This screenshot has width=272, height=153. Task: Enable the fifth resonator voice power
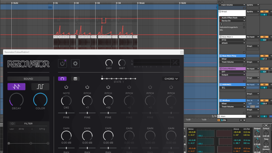click(x=150, y=87)
